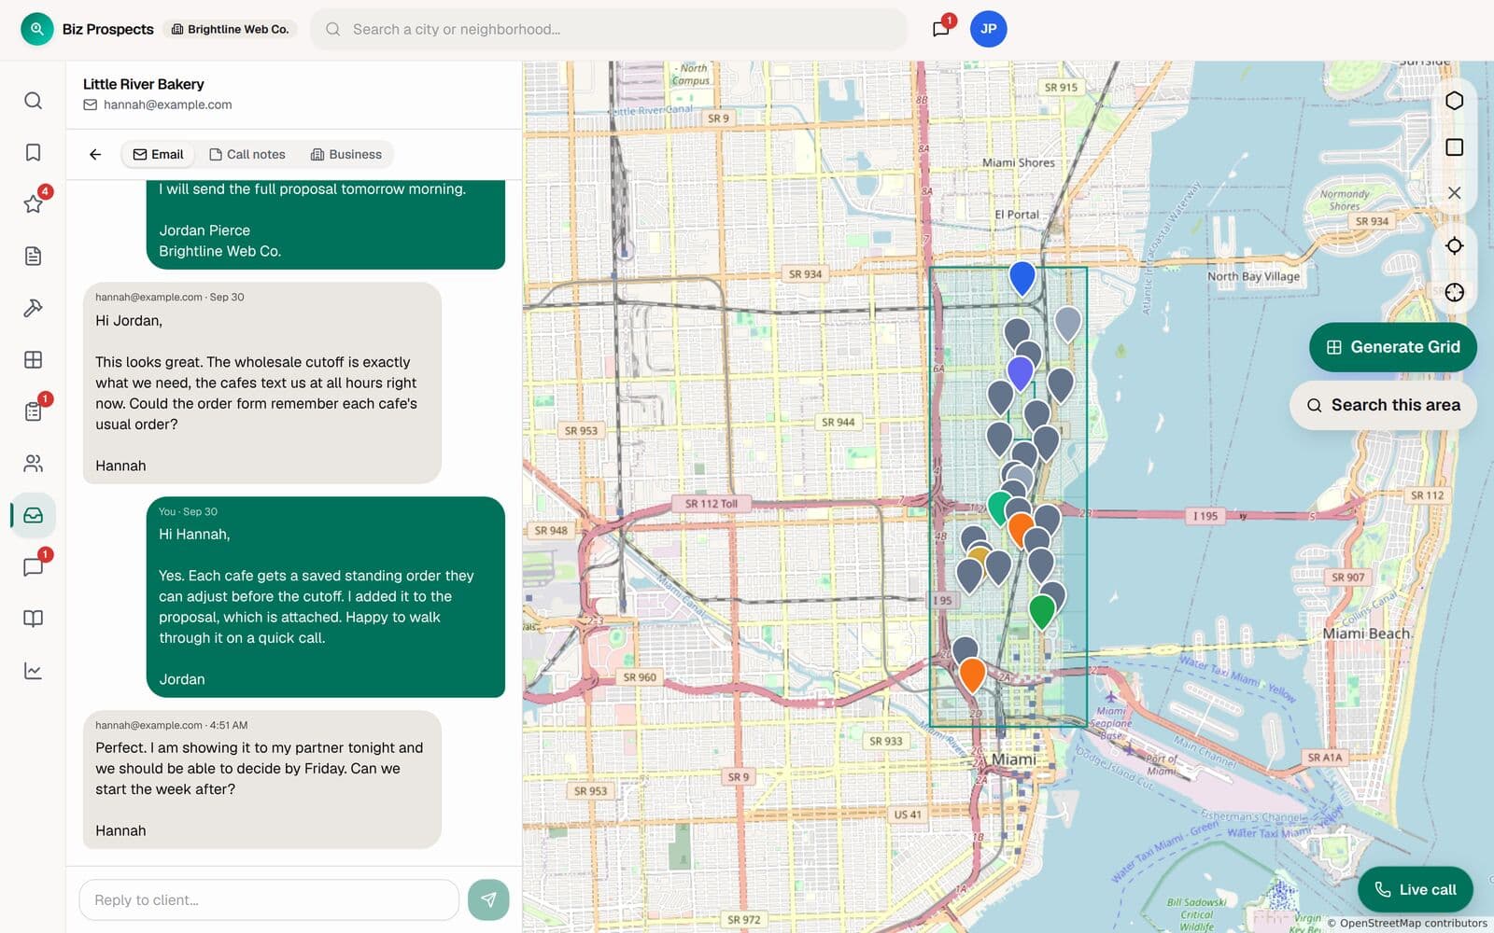
Task: Select the polygon draw tool on map
Action: [x=1454, y=101]
